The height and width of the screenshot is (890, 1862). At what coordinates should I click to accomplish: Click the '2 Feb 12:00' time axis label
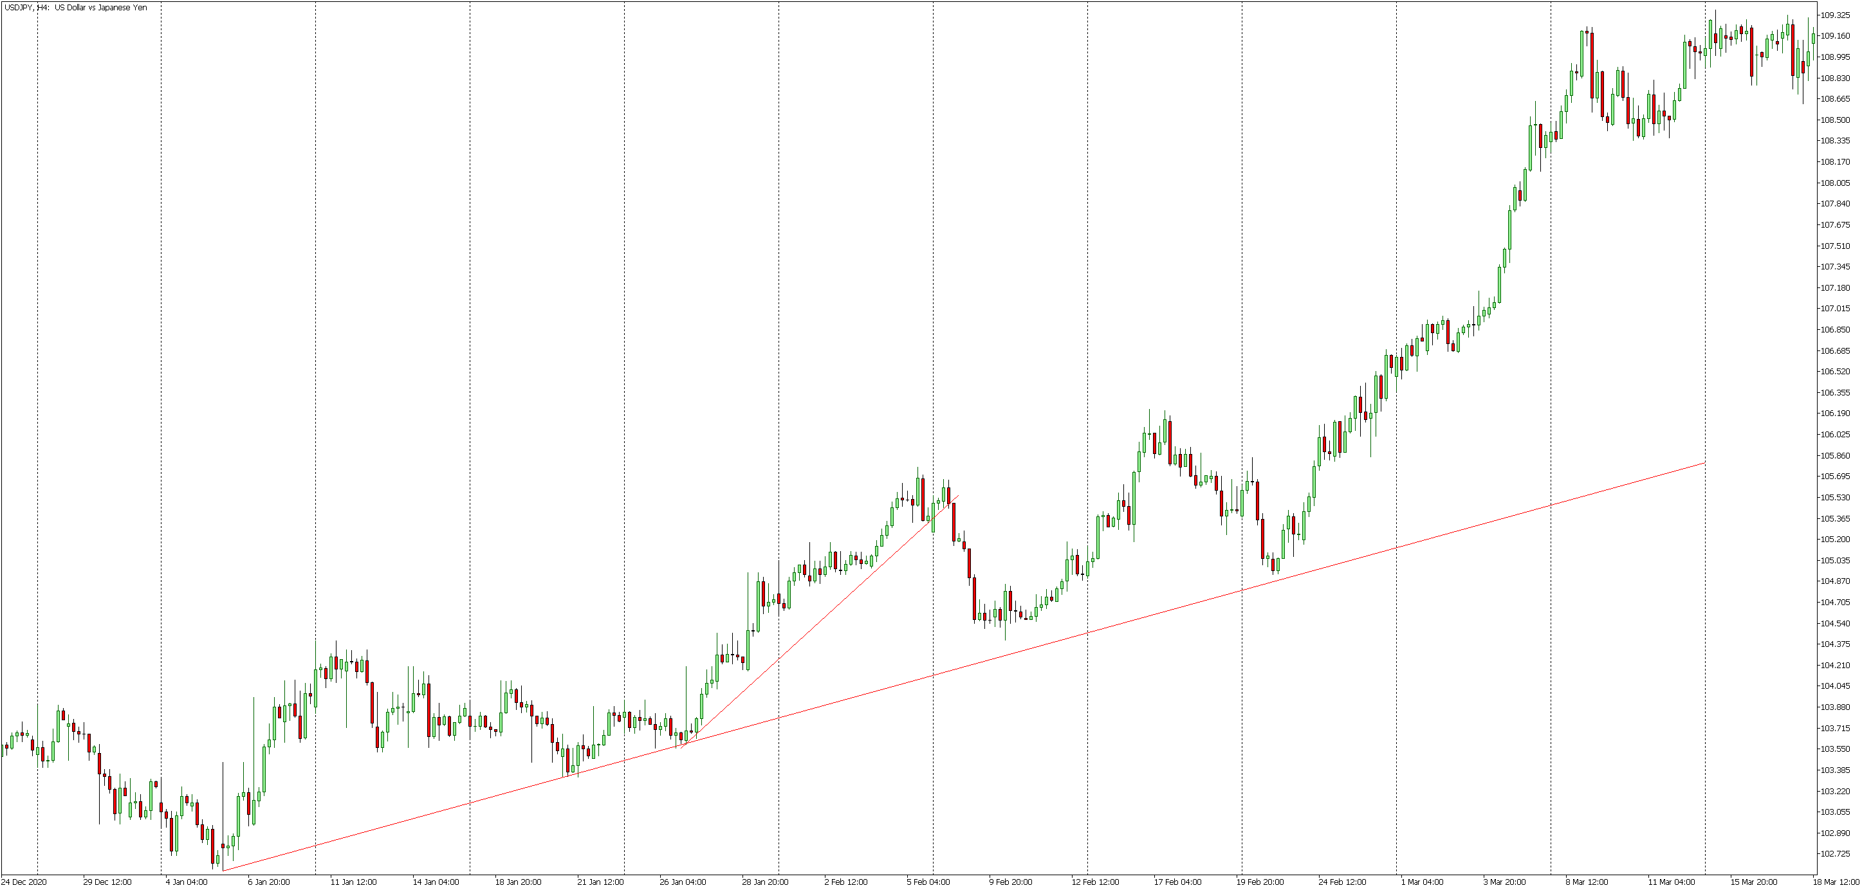845,882
